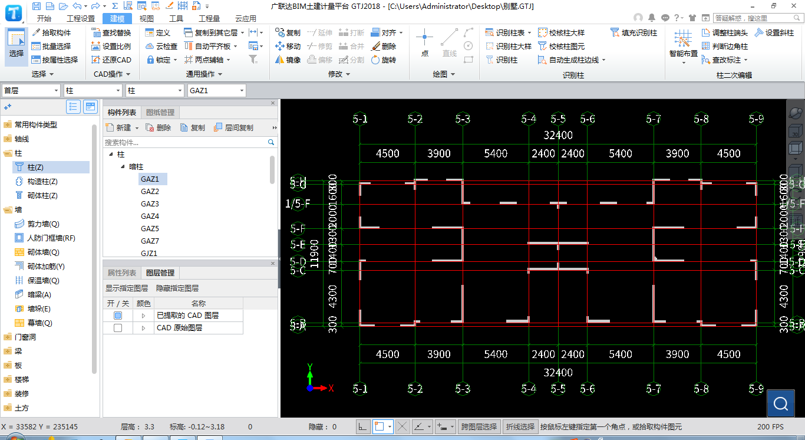Click the 识别柱 recognize column tool
Viewport: 805px width, 440px height.
click(x=502, y=60)
